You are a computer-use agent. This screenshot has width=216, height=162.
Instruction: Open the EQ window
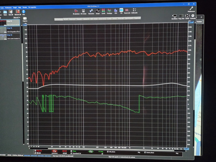(x=121, y=11)
